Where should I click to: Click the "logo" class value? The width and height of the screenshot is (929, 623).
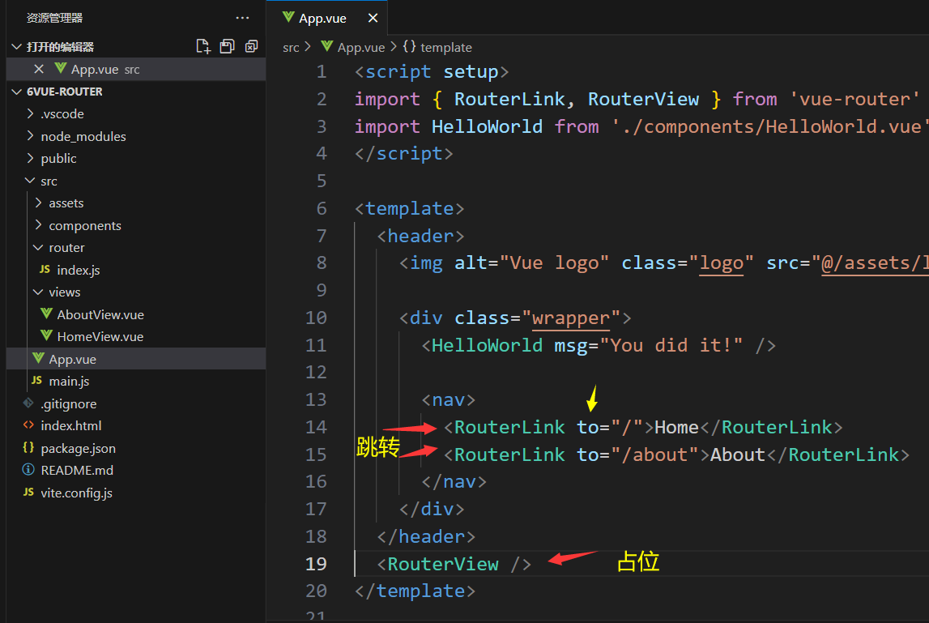[722, 262]
